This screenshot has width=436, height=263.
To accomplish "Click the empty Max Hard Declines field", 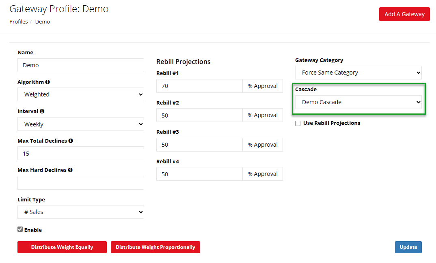I will pos(80,183).
